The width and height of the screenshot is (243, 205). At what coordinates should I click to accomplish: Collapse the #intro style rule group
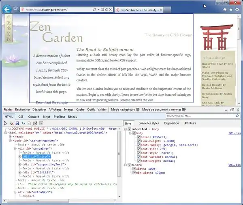click(126, 165)
